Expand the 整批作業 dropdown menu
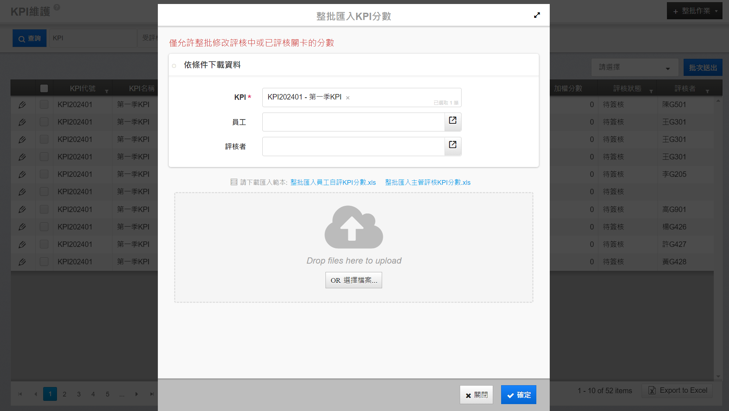The image size is (729, 411). tap(694, 11)
